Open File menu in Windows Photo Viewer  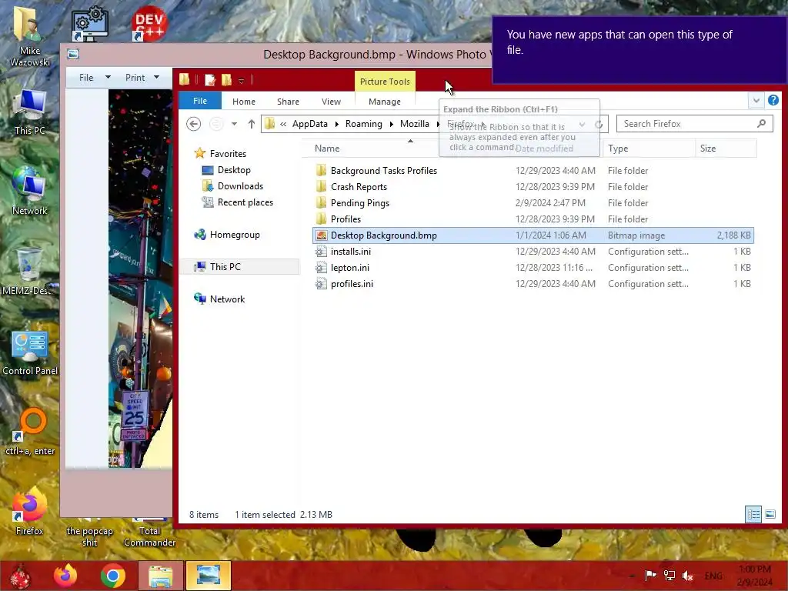[x=94, y=78]
